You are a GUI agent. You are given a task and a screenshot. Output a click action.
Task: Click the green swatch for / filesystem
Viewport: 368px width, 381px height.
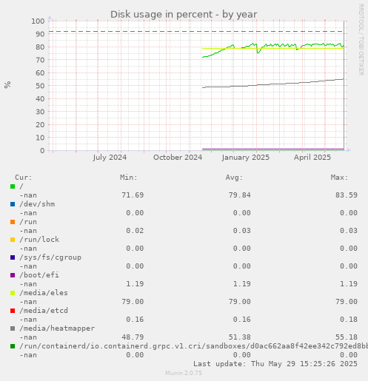point(13,186)
